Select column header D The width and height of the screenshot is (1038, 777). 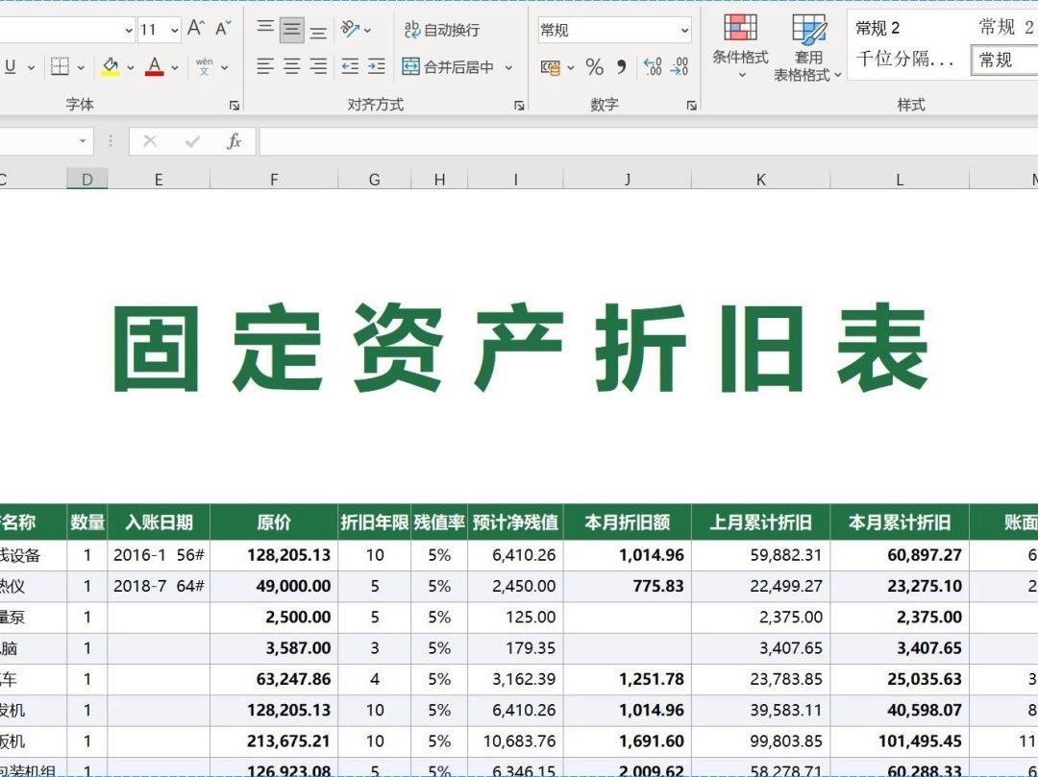[x=86, y=178]
